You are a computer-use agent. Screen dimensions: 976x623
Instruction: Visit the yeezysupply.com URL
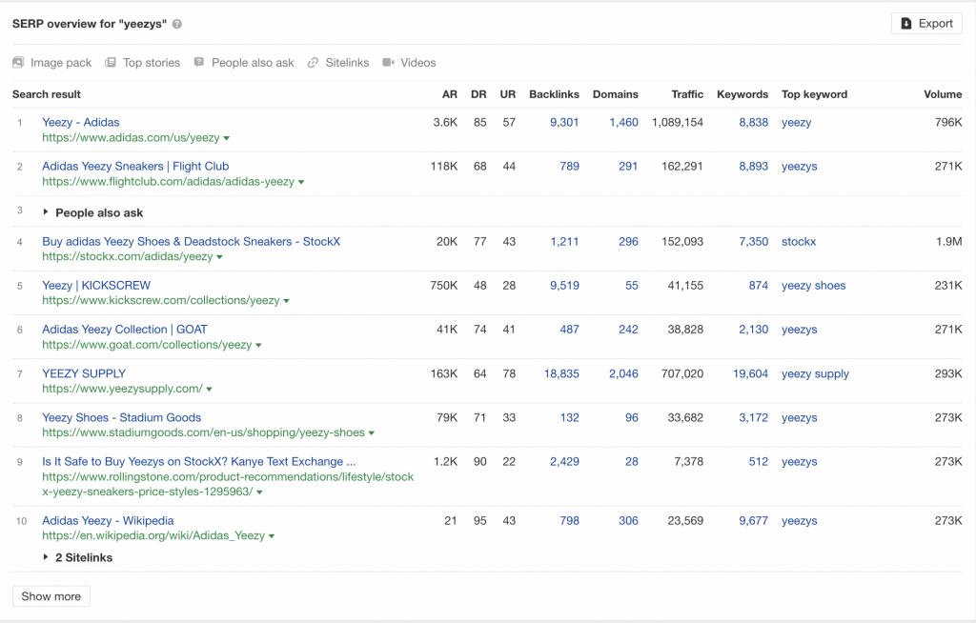(123, 389)
